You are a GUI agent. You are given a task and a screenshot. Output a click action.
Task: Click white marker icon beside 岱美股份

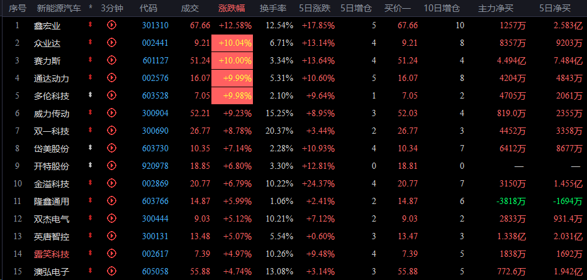click(90, 148)
